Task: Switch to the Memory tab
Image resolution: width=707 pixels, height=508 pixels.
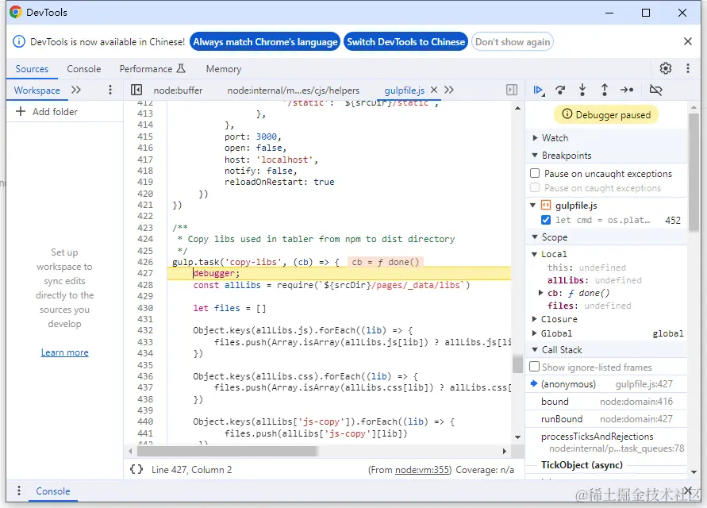Action: pyautogui.click(x=223, y=69)
